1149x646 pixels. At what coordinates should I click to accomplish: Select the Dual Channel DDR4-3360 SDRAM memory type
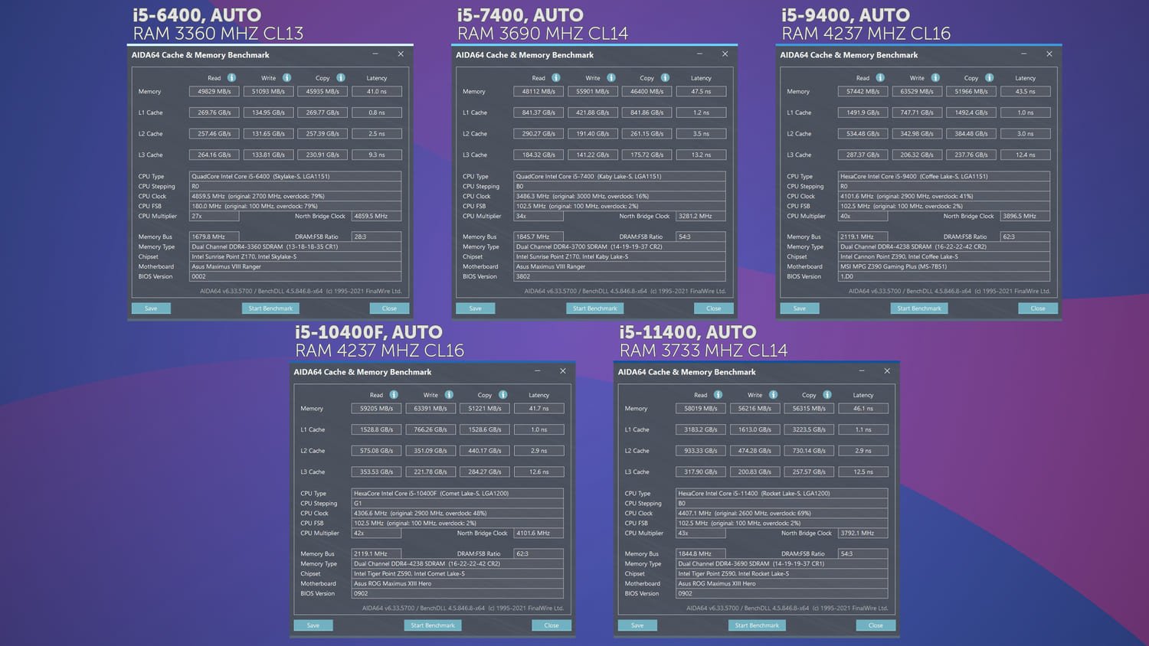(295, 246)
